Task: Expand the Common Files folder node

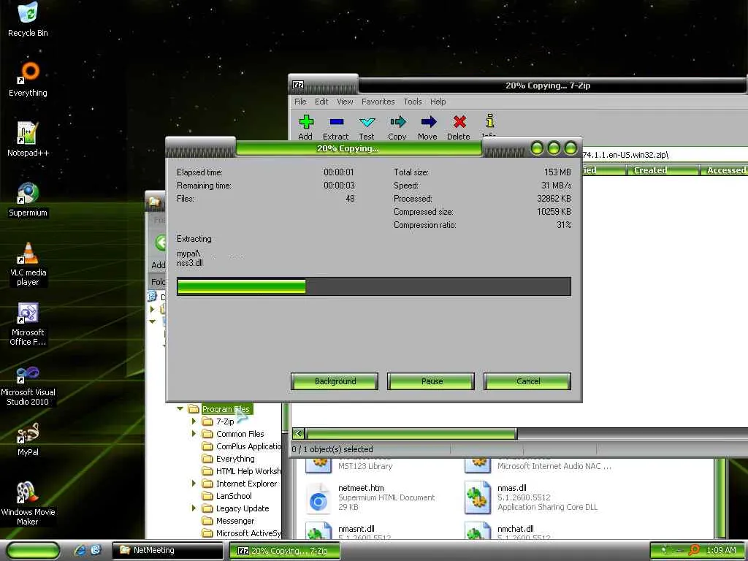Action: pyautogui.click(x=194, y=434)
